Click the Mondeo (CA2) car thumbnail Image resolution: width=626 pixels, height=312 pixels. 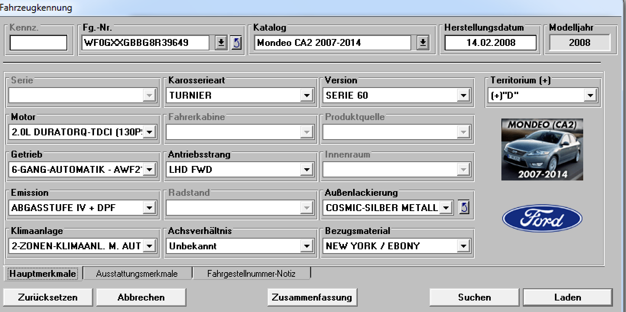point(542,149)
